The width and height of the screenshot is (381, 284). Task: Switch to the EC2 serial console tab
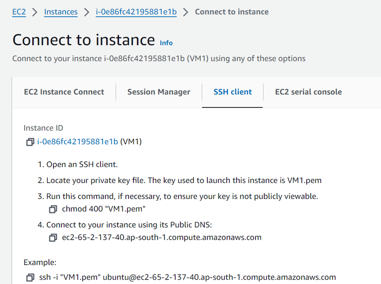pyautogui.click(x=308, y=92)
